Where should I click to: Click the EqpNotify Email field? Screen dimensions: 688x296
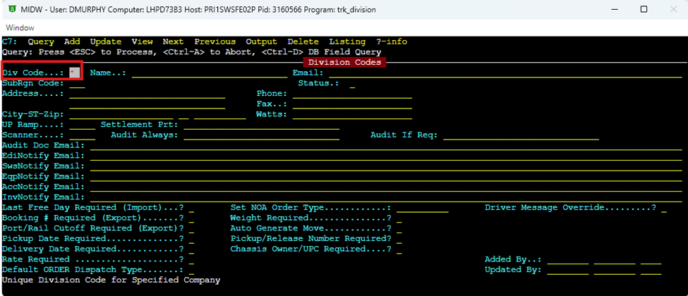pos(386,176)
